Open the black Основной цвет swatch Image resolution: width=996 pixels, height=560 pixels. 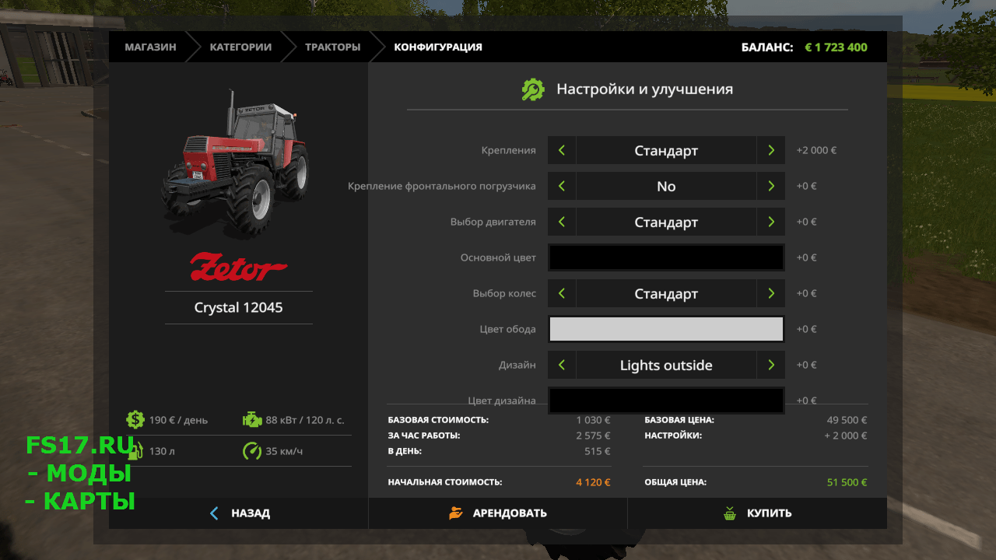pyautogui.click(x=666, y=257)
